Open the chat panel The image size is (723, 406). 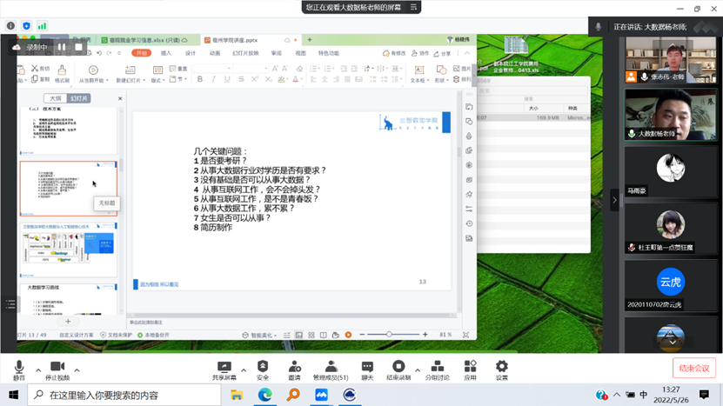(367, 368)
